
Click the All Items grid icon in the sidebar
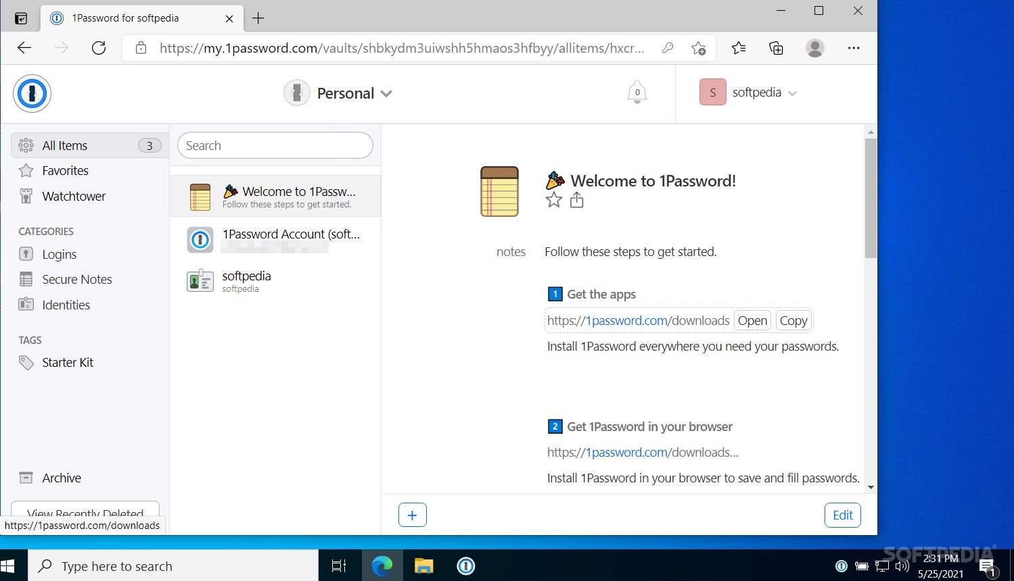(x=26, y=145)
